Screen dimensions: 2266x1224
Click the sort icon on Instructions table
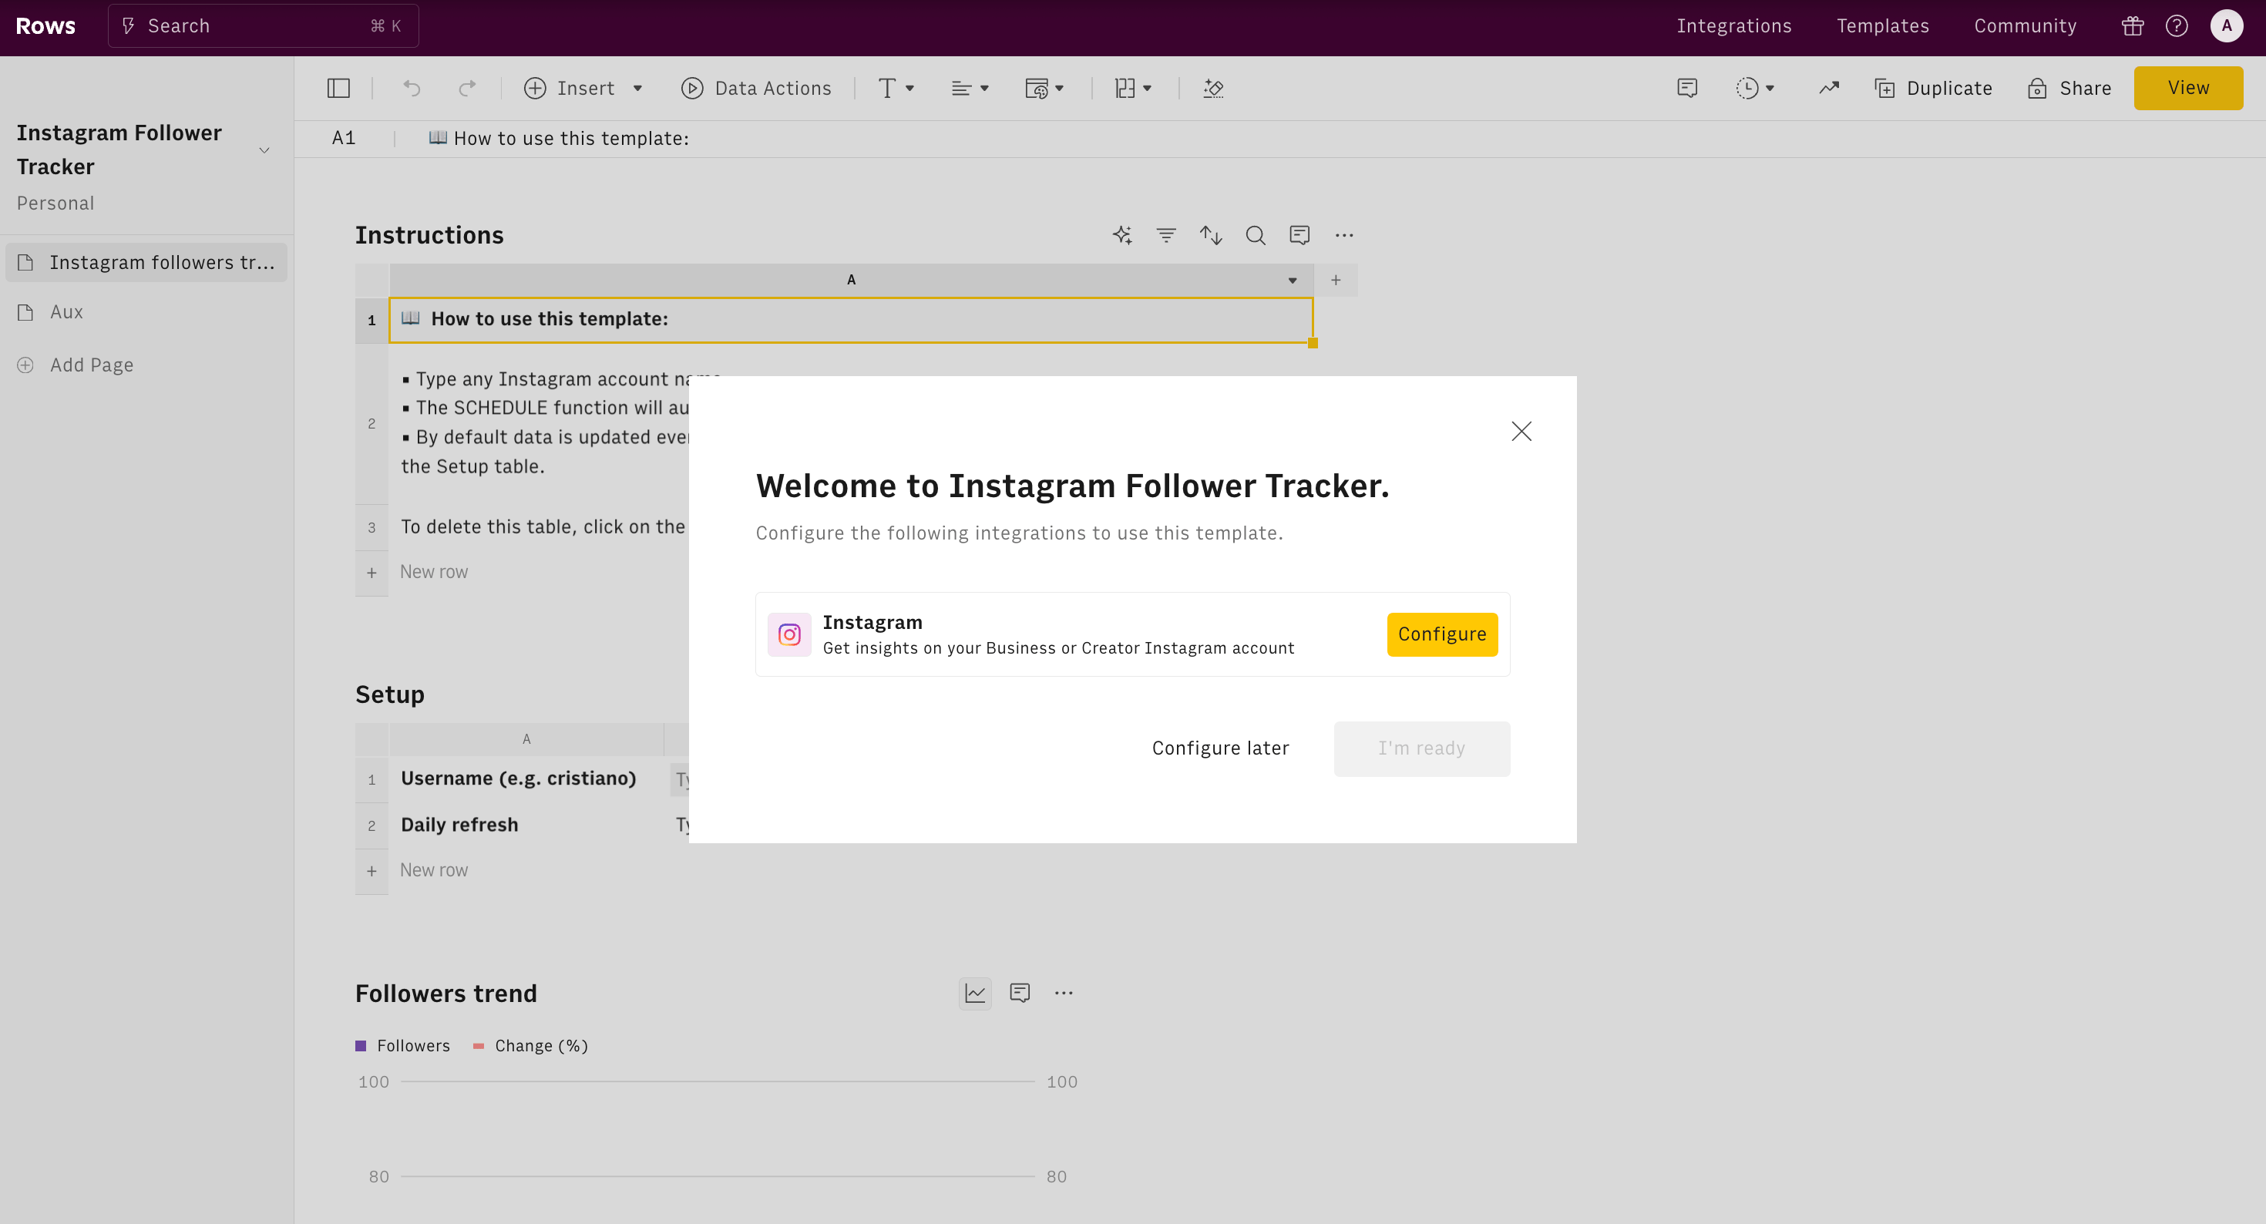(1212, 235)
